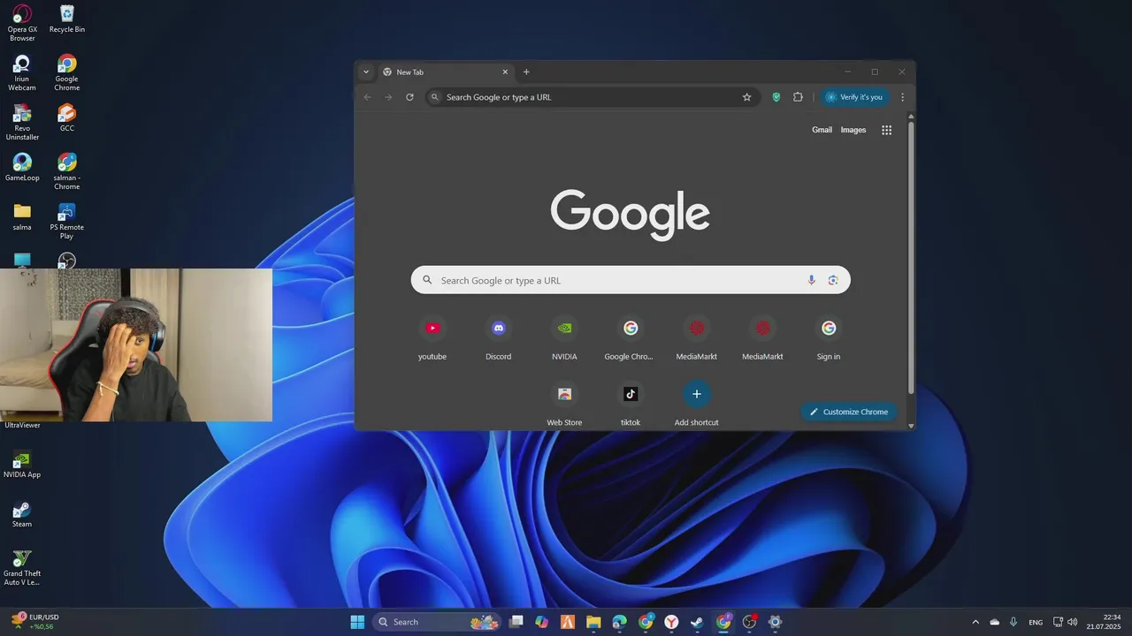
Task: Open Task View on the taskbar
Action: 516,622
